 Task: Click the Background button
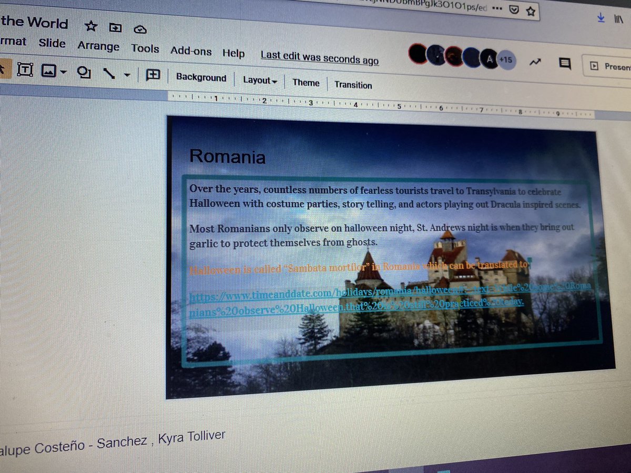click(x=201, y=77)
